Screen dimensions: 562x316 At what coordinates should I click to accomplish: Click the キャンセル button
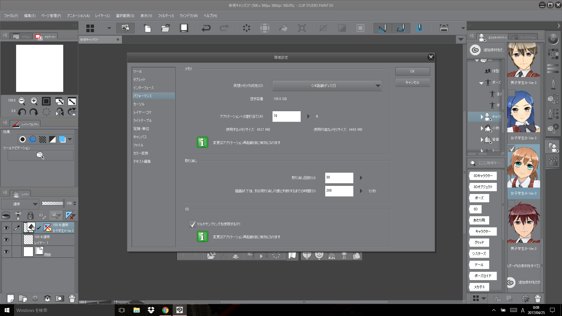[412, 83]
